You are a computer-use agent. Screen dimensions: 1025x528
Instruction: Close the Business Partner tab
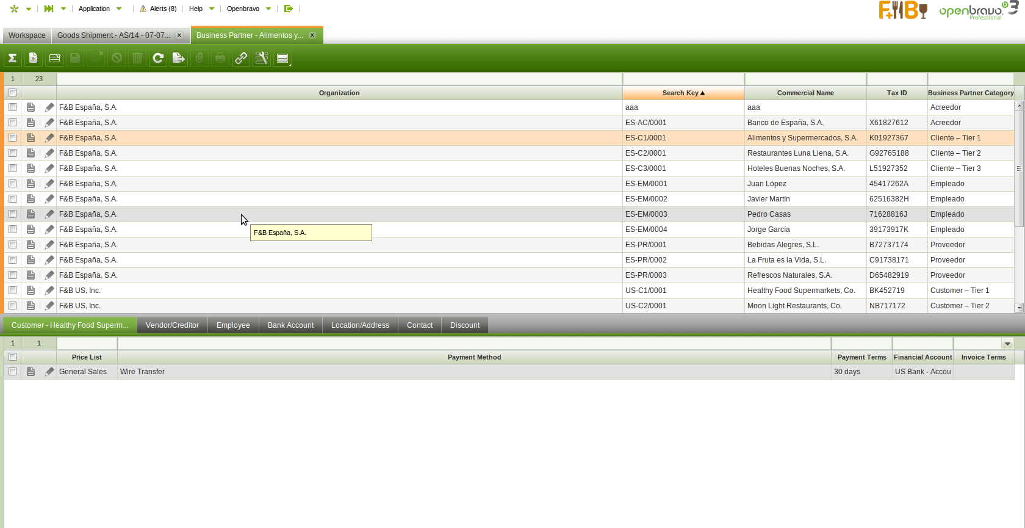312,35
